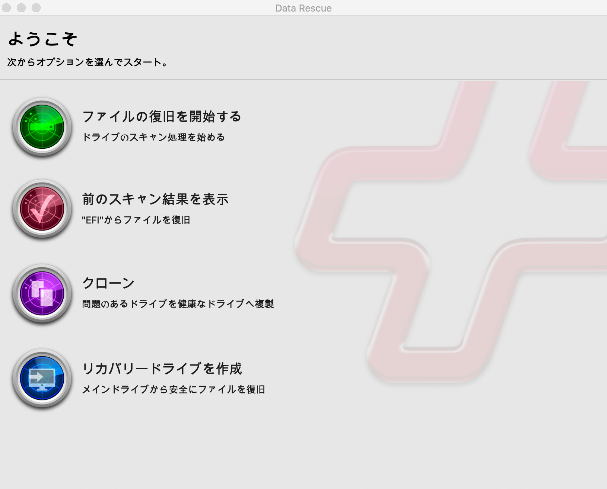
Task: Click the ようこそ welcome heading
Action: [x=42, y=39]
